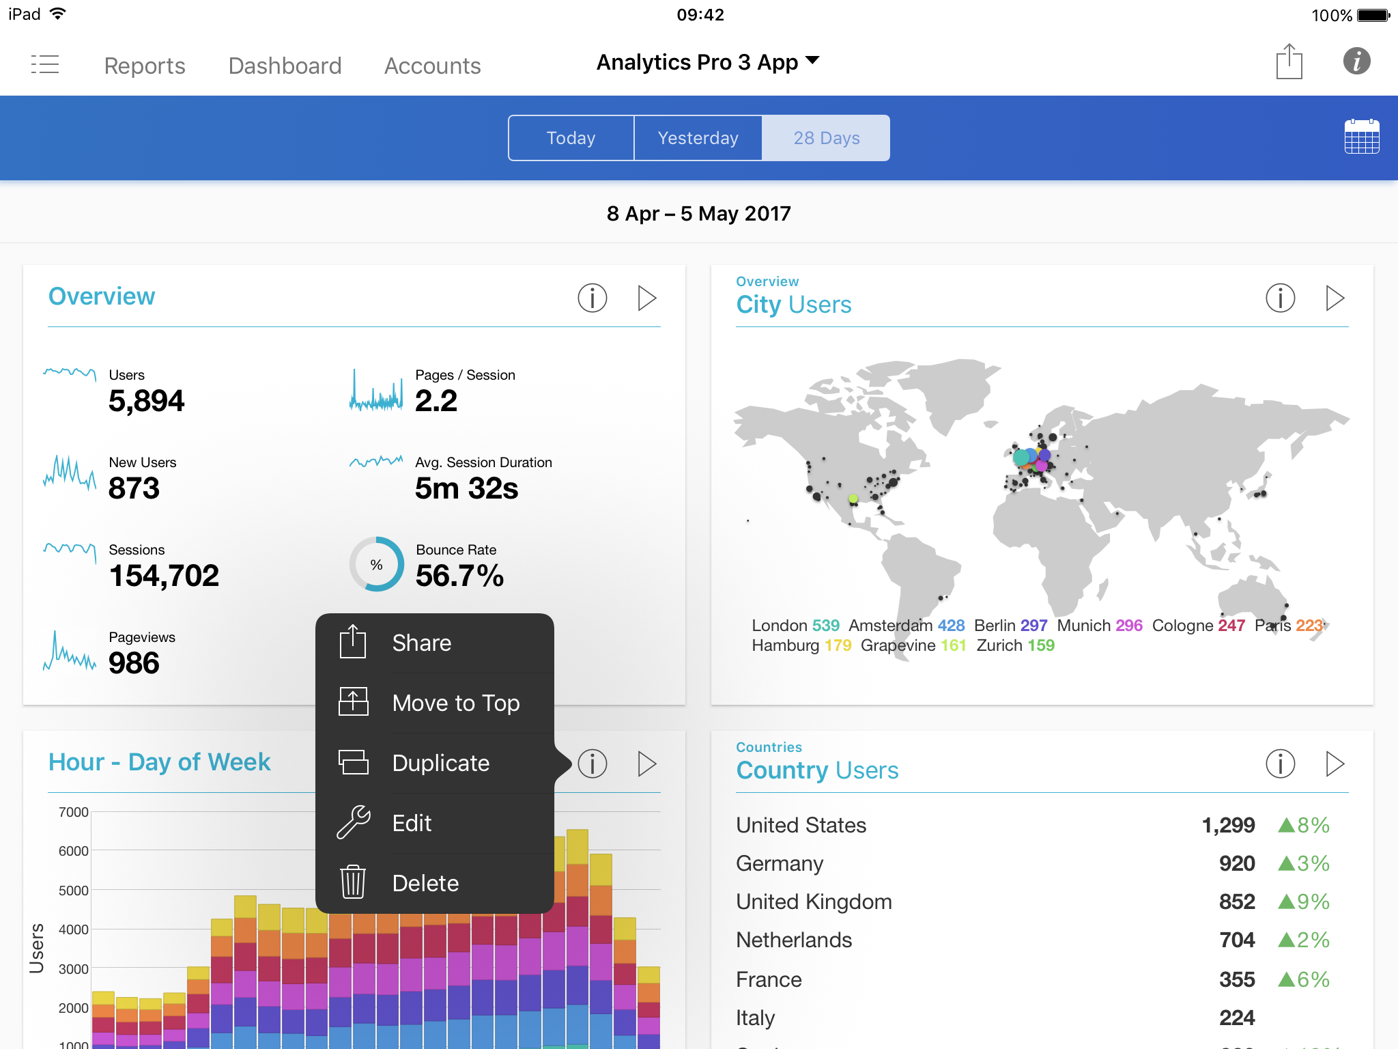Tap the share icon in top bar
The image size is (1398, 1049).
1289,62
